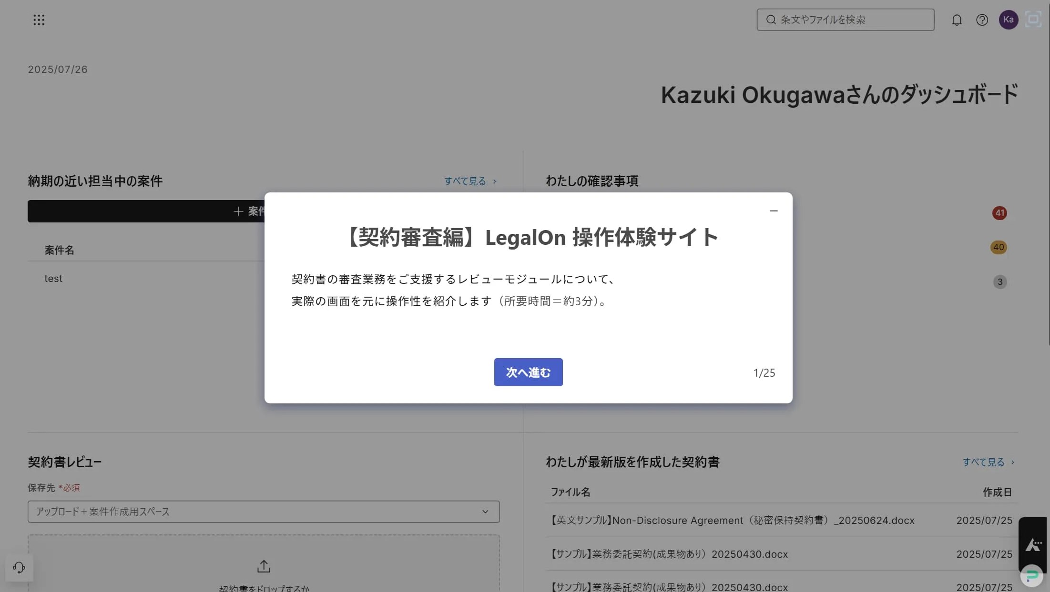Open すべて見る for わたしが最新版を作成した契約書
Screen dimensions: 1050x592
point(989,462)
